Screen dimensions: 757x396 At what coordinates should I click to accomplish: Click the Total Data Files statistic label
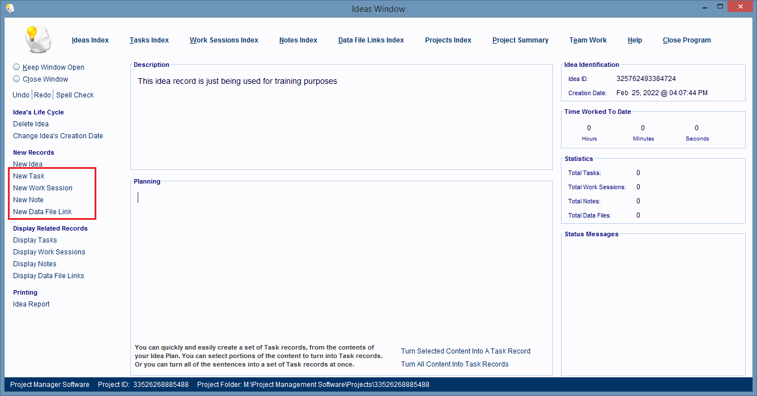[x=589, y=215]
